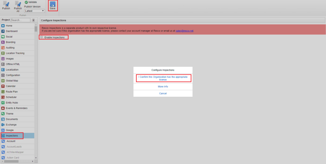The height and width of the screenshot is (164, 326).
Task: Click the filter button beside project search
Action: [33, 20]
